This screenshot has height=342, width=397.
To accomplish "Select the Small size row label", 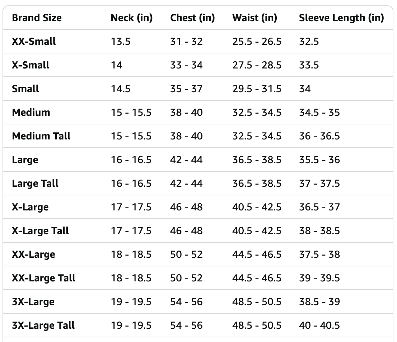I will tap(25, 89).
